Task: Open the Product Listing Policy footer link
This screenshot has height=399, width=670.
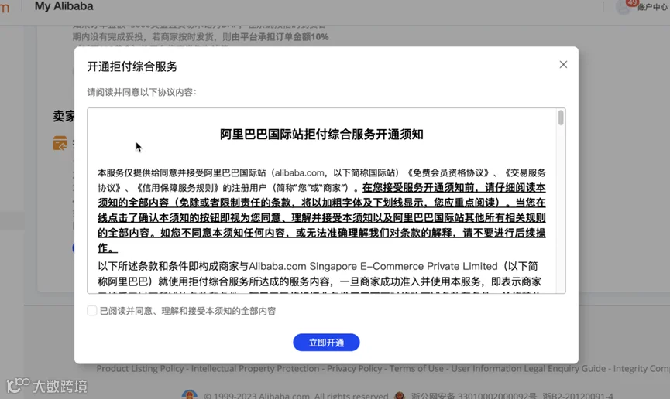Action: (139, 368)
